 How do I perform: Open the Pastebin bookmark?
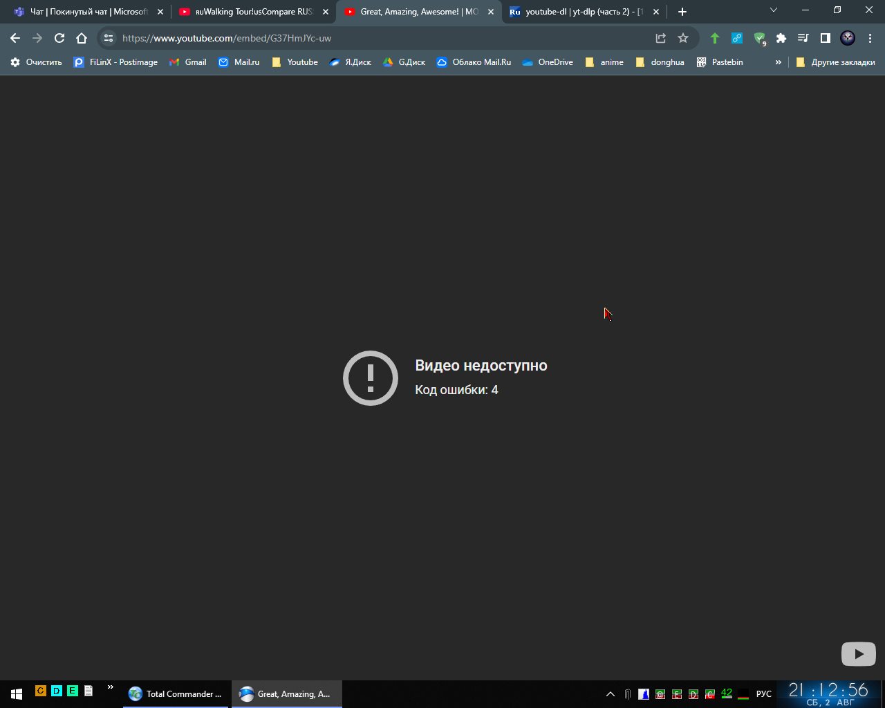click(720, 62)
